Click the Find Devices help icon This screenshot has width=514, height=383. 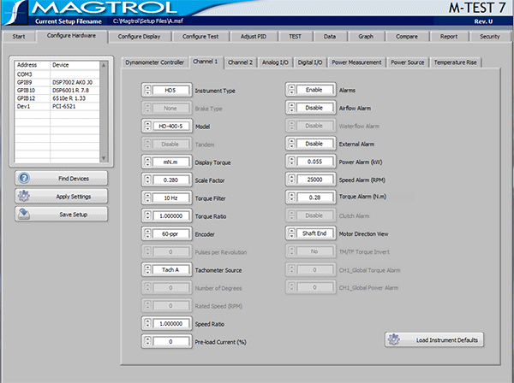pos(24,179)
